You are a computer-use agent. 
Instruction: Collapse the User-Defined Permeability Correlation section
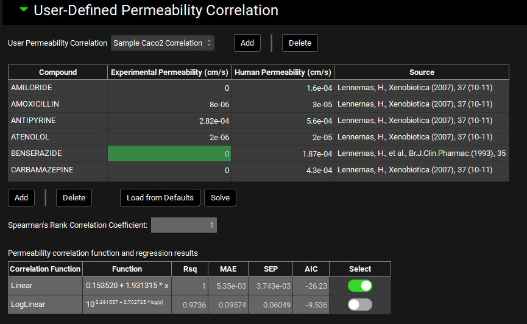(23, 10)
